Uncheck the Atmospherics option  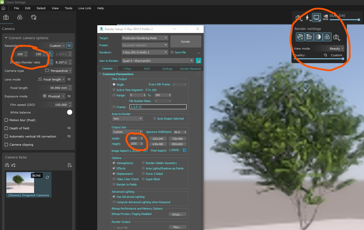click(x=114, y=163)
